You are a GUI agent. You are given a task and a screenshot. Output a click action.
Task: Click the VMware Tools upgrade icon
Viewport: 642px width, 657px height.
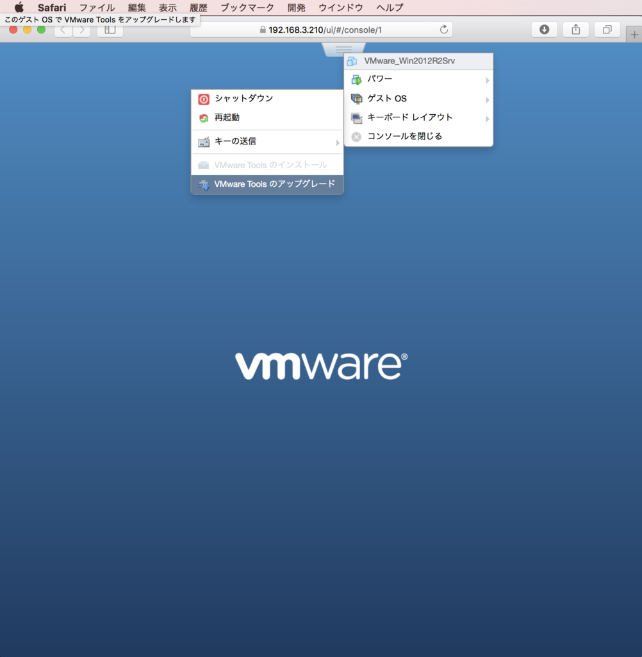[x=204, y=185]
